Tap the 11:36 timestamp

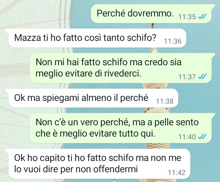173,41
